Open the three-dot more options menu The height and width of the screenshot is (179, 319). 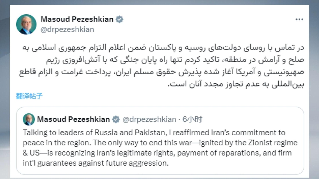[x=299, y=20]
